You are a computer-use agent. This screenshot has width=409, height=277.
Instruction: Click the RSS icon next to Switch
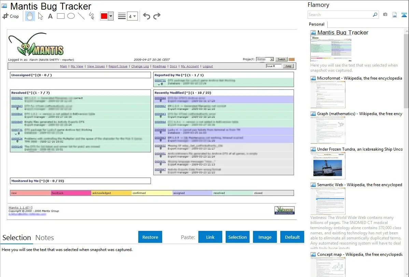(292, 59)
